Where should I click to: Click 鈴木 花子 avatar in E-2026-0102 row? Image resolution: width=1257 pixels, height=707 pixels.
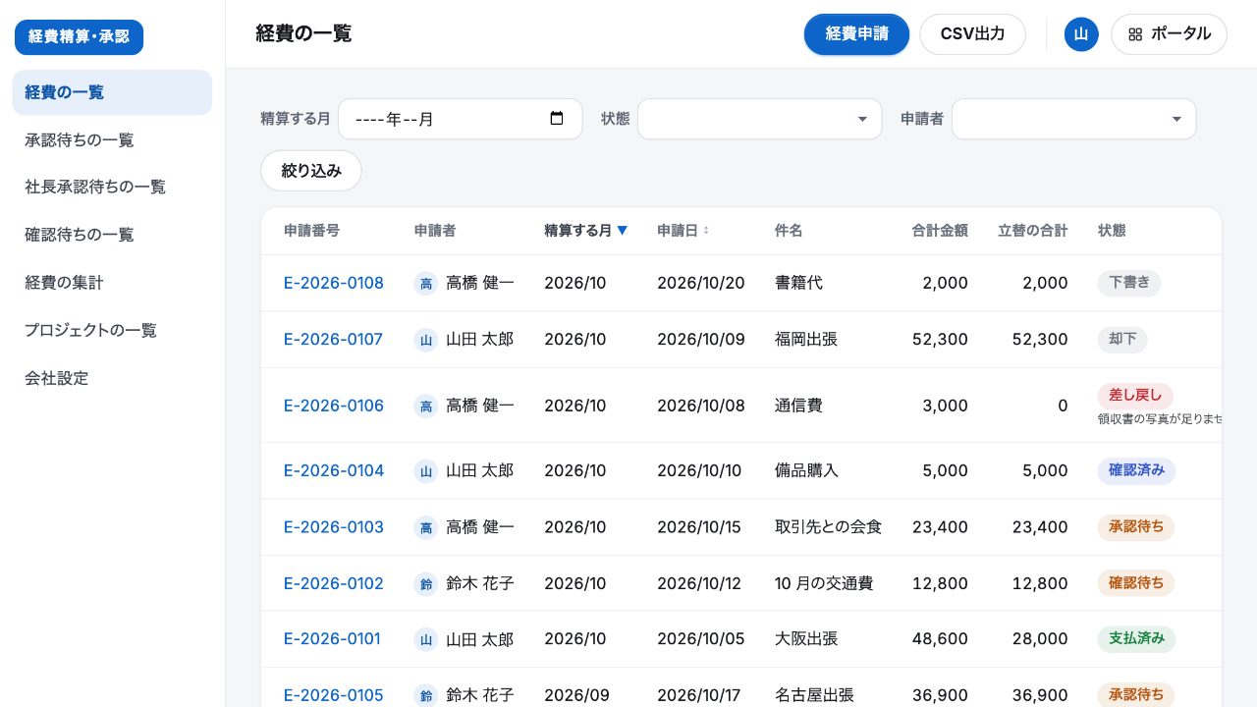426,584
